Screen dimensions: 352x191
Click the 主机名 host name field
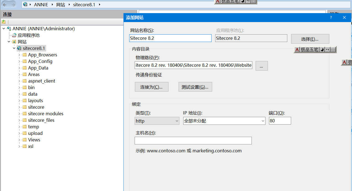tap(193, 141)
